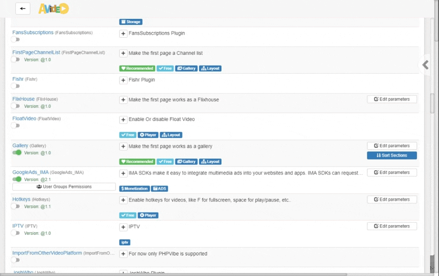Click Gallery tag under FirstPageChannelList
Image resolution: width=439 pixels, height=276 pixels.
click(186, 68)
